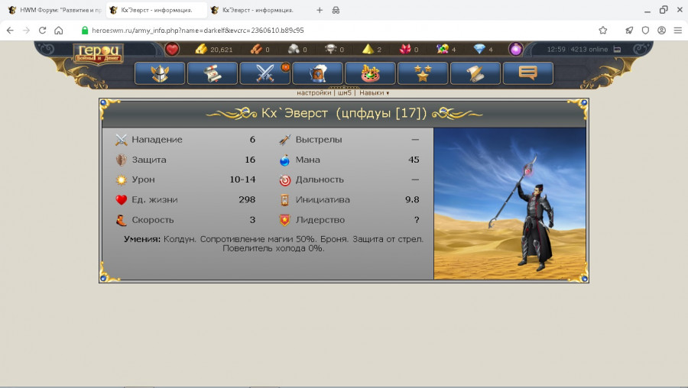This screenshot has width=688, height=388.
Task: Click the colorful gems resource icon
Action: 443,49
